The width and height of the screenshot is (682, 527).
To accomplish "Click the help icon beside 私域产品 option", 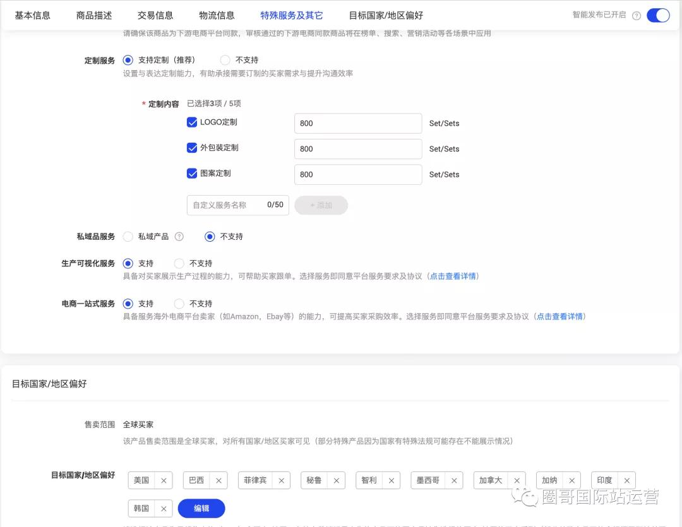I will pyautogui.click(x=179, y=236).
